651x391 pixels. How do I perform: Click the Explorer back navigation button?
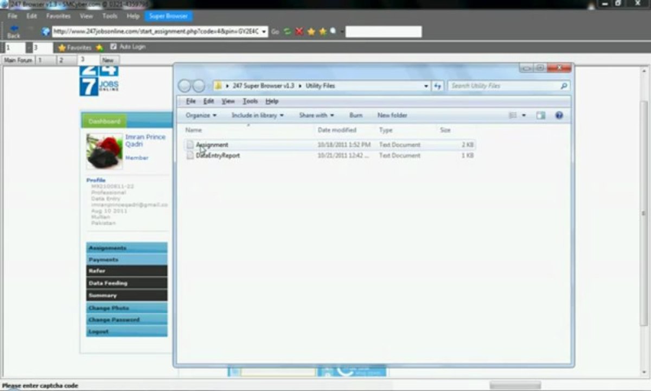tap(185, 86)
